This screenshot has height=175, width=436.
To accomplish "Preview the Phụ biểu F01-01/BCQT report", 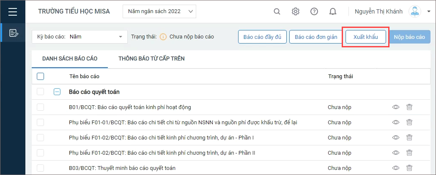I will point(396,122).
